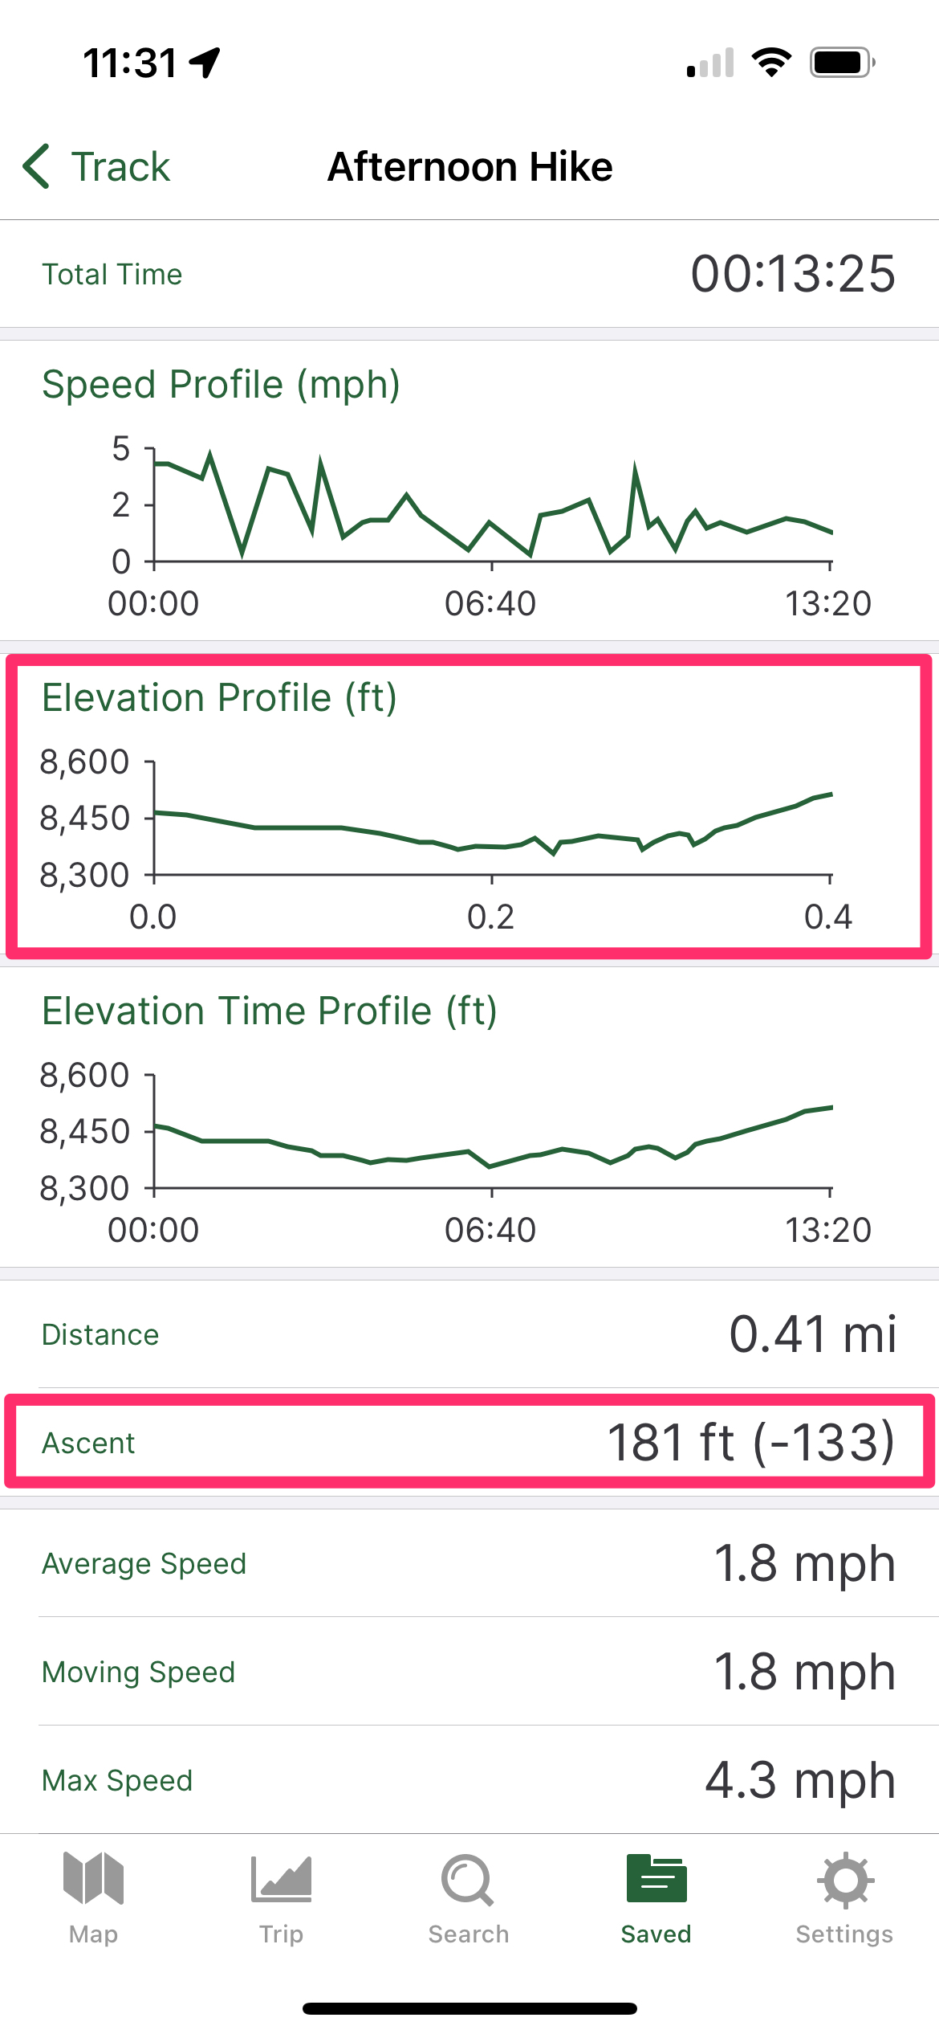Viewport: 939px width, 2034px height.
Task: Tap the Wi-Fi status icon
Action: click(x=771, y=63)
